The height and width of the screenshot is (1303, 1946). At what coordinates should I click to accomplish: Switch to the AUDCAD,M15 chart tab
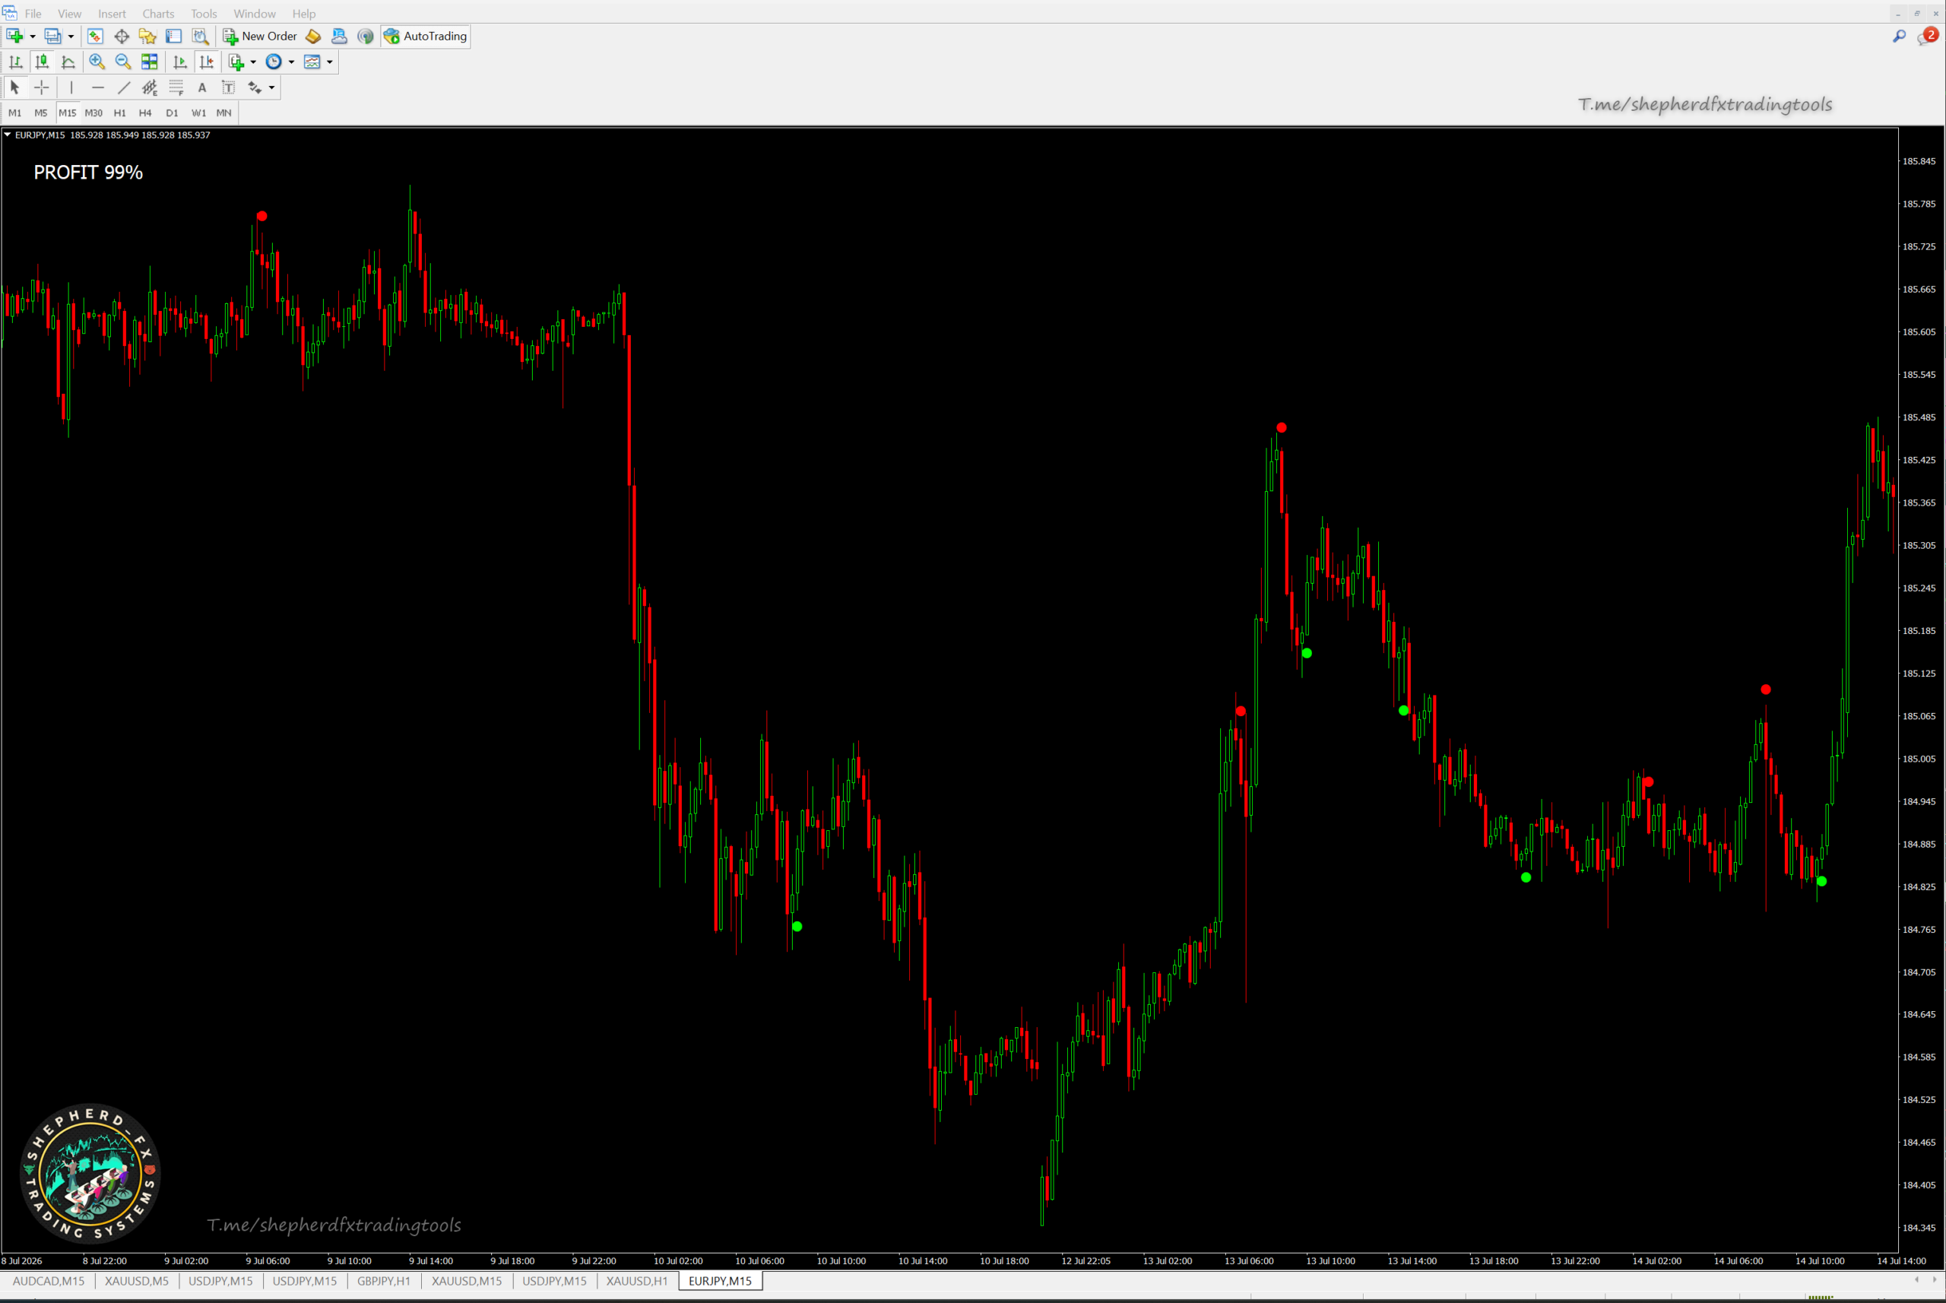(x=48, y=1280)
